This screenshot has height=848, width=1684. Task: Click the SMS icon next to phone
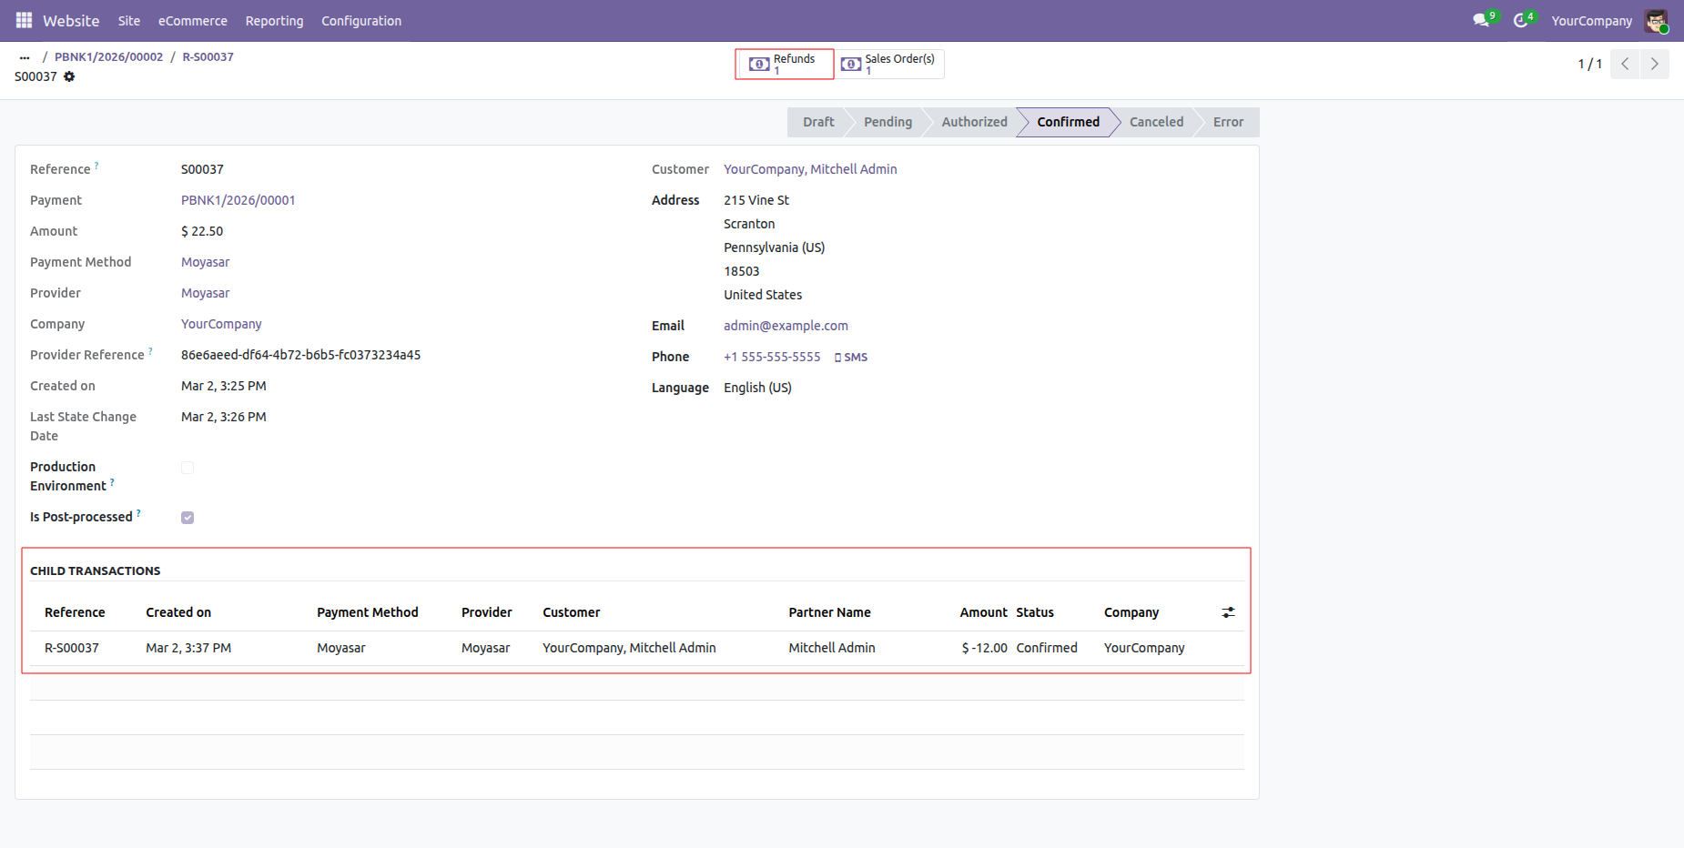point(851,358)
